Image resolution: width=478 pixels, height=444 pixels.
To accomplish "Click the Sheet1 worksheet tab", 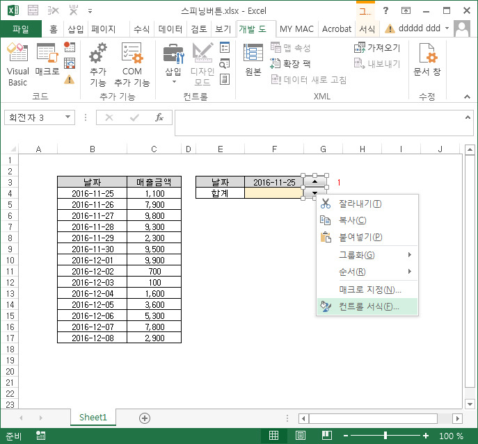I will pyautogui.click(x=93, y=417).
